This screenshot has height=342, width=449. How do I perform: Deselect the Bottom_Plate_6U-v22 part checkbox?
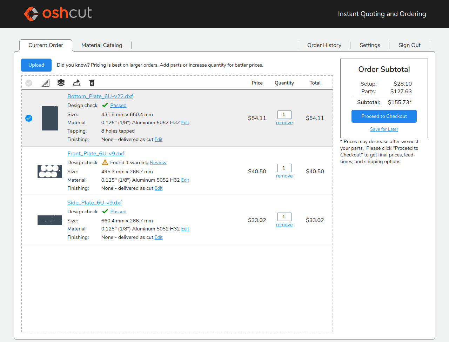tap(29, 118)
